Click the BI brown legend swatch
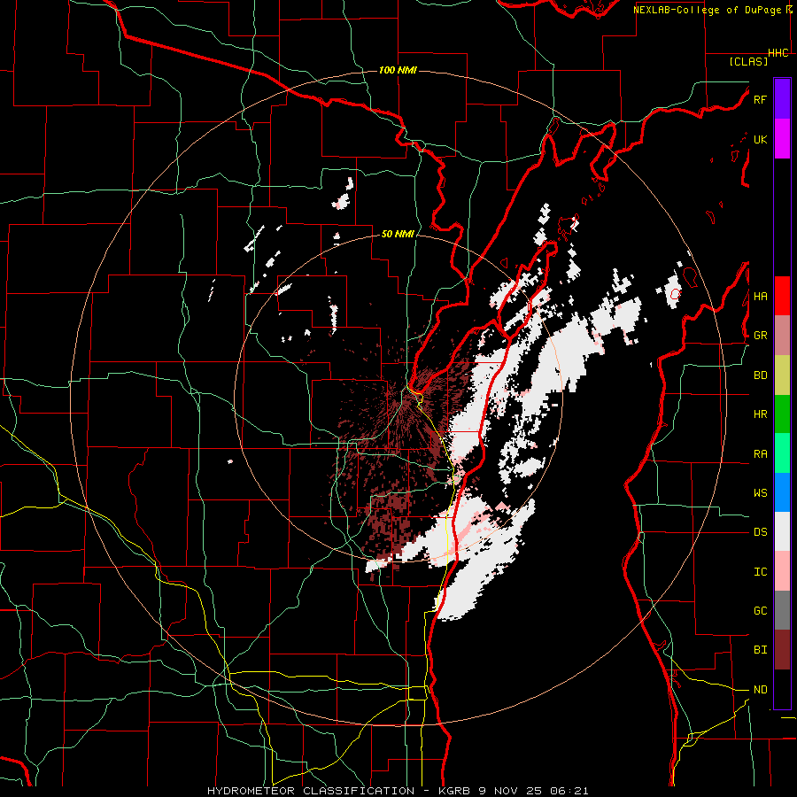The width and height of the screenshot is (797, 797). tap(782, 650)
